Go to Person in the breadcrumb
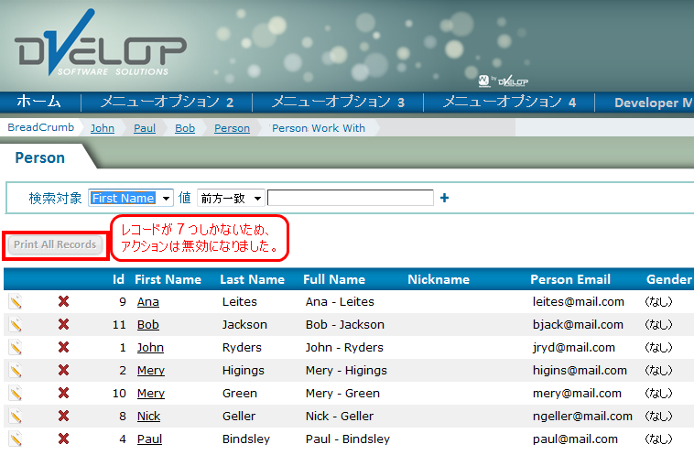The height and width of the screenshot is (455, 694). [232, 128]
